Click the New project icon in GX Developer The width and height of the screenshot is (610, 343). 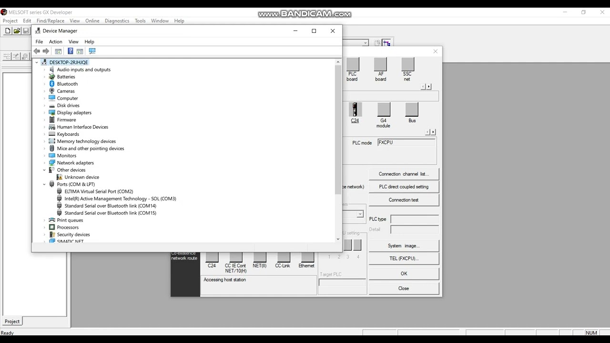click(8, 31)
